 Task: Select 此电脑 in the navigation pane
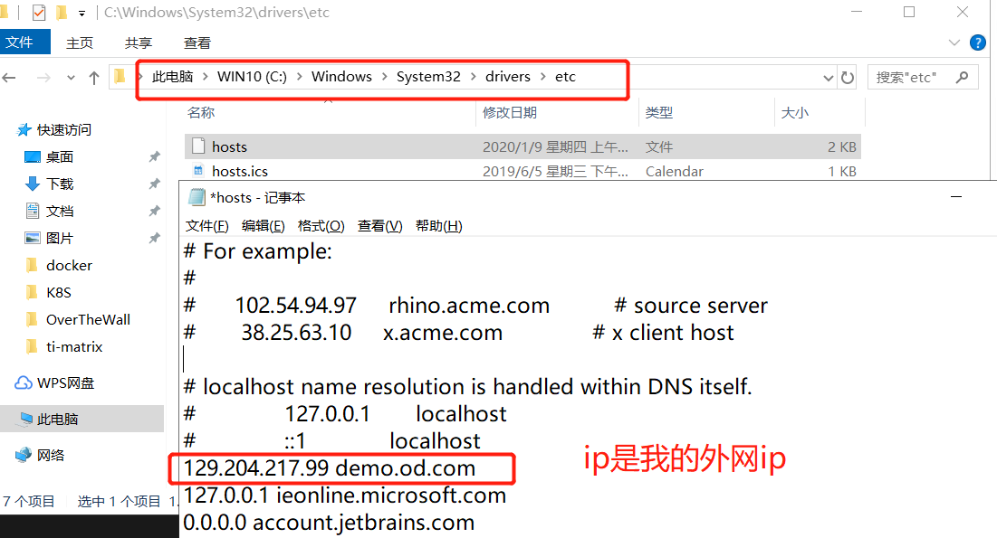coord(57,420)
